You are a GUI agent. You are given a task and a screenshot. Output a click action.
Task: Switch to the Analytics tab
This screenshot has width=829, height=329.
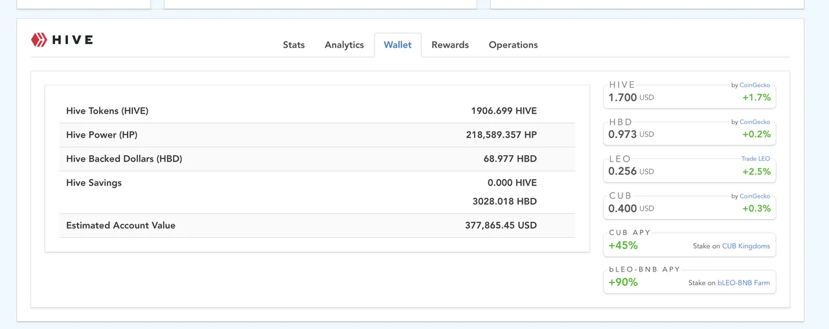click(344, 45)
